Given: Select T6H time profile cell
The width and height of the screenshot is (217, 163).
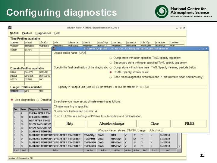Looking at the screenshot, I should click(x=61, y=43).
